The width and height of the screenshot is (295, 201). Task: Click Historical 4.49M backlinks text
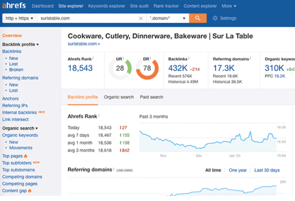point(183,82)
